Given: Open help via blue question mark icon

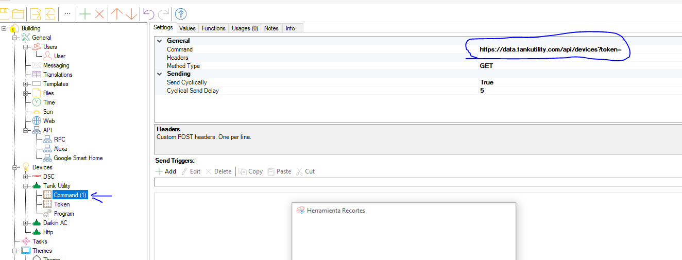Looking at the screenshot, I should (181, 14).
